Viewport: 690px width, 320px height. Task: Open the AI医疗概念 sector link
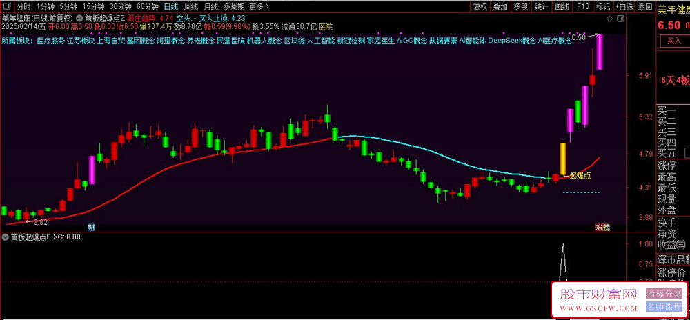pos(555,41)
